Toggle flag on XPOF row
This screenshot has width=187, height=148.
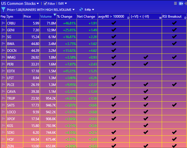pyautogui.click(x=3, y=119)
